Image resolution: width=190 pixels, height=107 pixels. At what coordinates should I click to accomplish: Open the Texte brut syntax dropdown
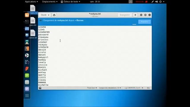pyautogui.click(x=92, y=88)
